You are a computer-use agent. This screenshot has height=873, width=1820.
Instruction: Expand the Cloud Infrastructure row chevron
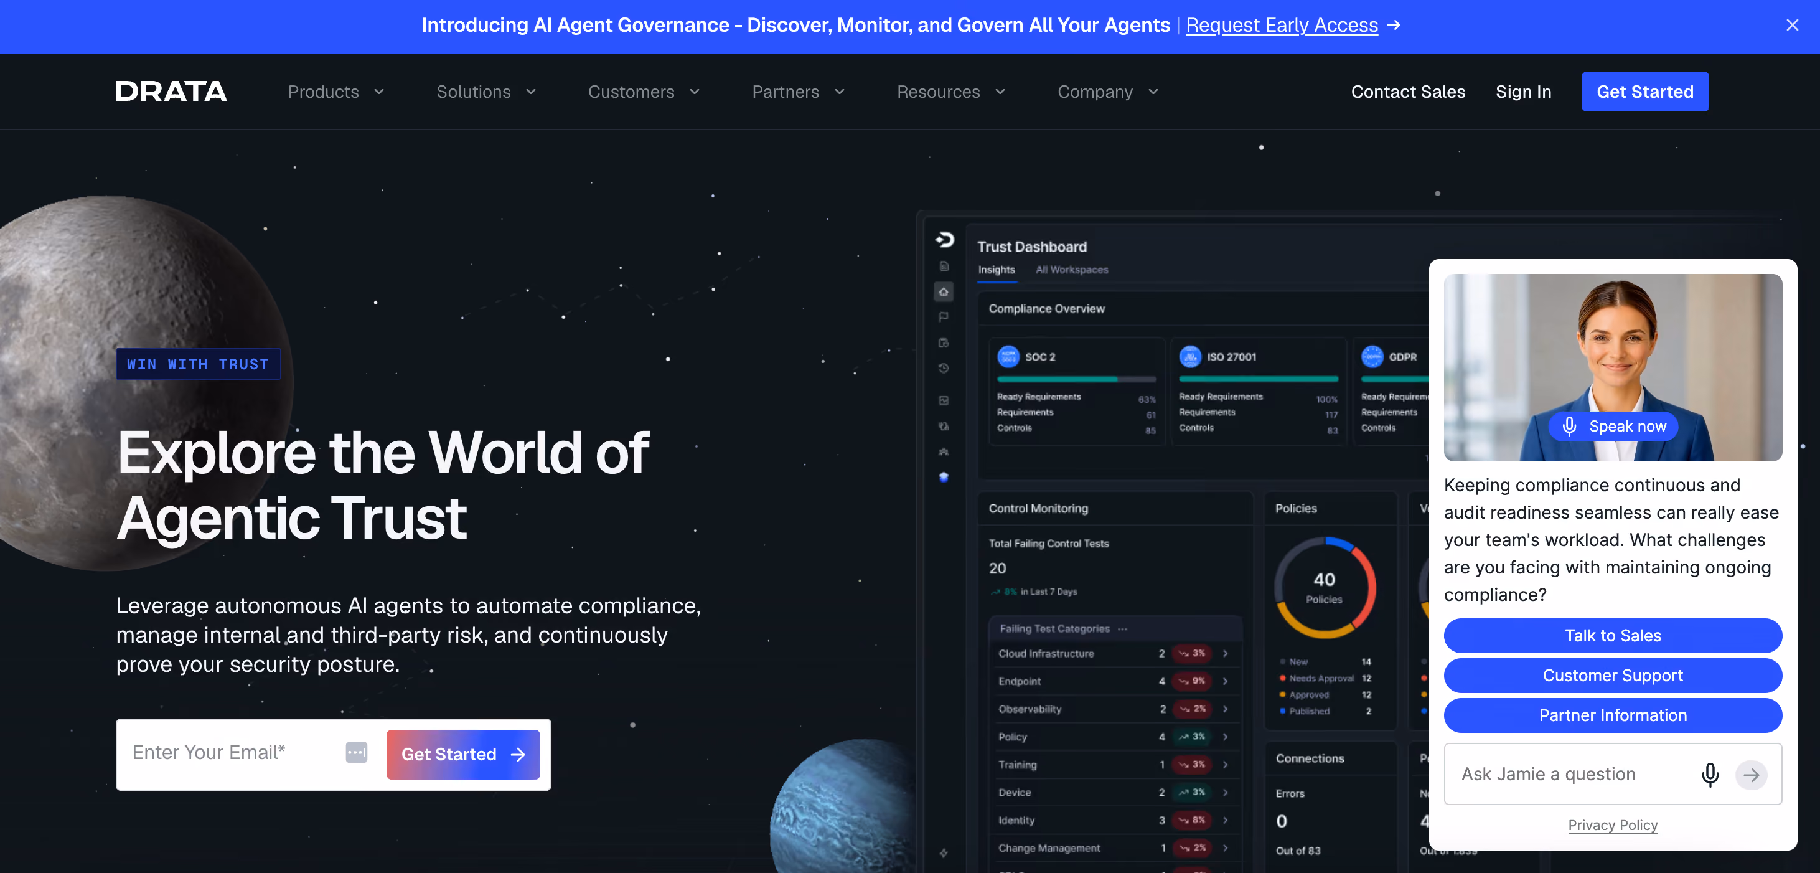tap(1225, 654)
